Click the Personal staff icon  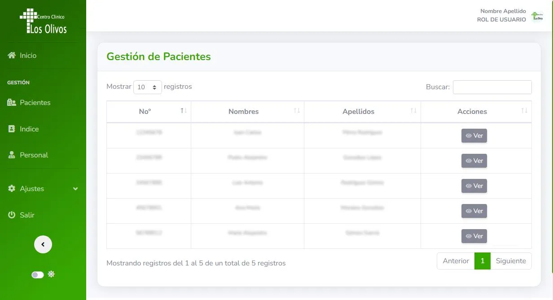(12, 155)
